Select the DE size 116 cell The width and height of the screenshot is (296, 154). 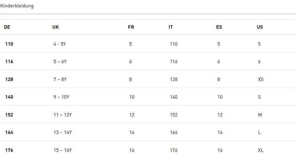click(9, 61)
